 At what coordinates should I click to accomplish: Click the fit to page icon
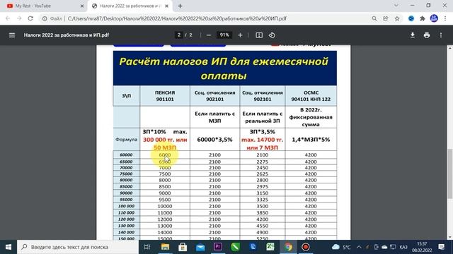[x=259, y=35]
